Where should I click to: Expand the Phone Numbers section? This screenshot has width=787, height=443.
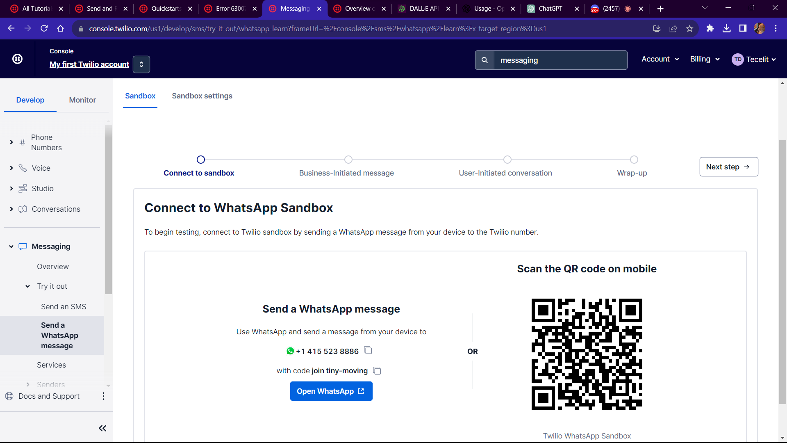click(x=11, y=142)
